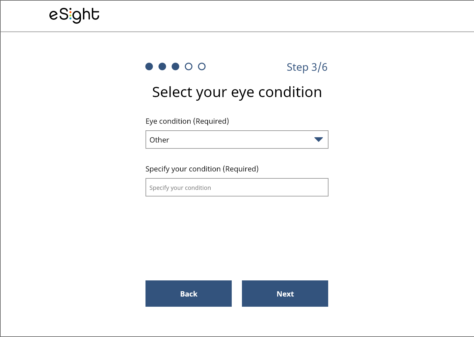The image size is (474, 337).
Task: Jump to the fourth hollow progress dot
Action: pos(189,66)
